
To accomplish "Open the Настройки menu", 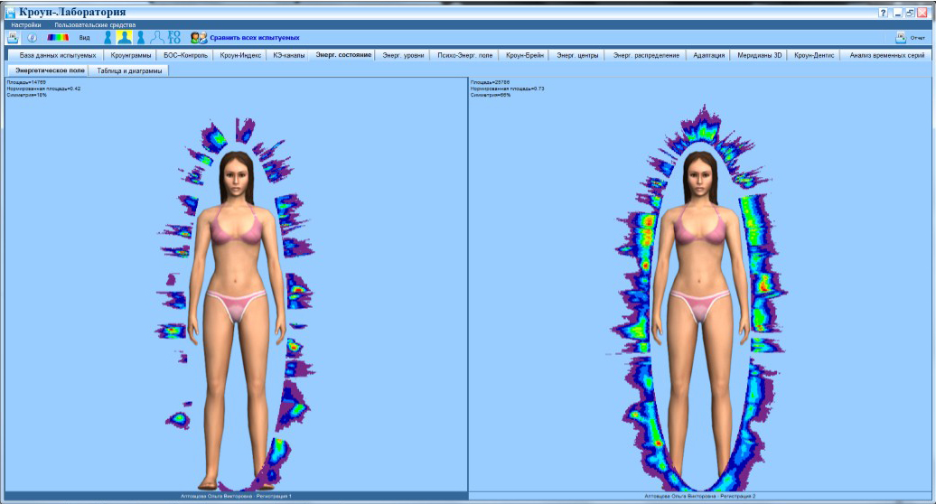I will click(x=26, y=25).
